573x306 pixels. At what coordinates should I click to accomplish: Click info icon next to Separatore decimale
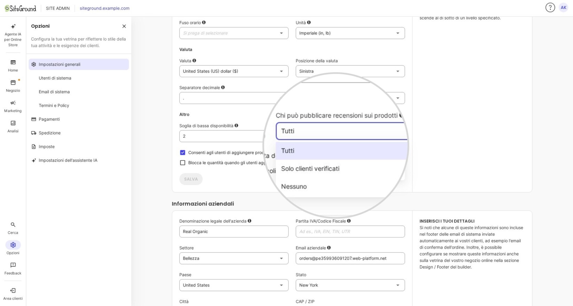point(223,87)
